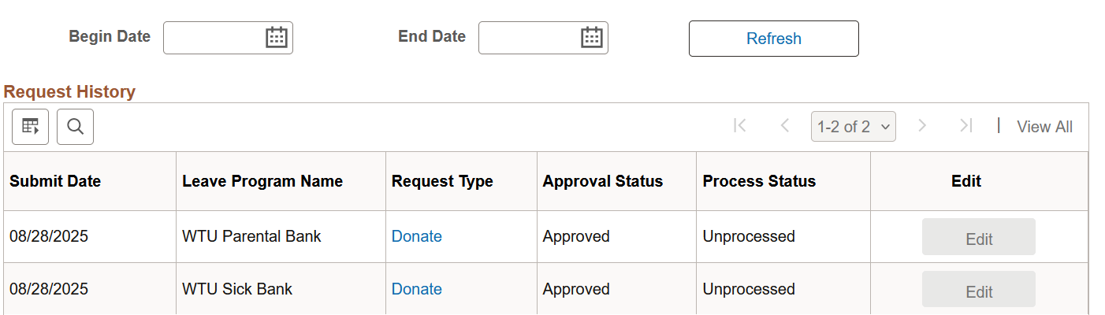Open the Begin Date calendar picker
The width and height of the screenshot is (1105, 315).
tap(277, 38)
